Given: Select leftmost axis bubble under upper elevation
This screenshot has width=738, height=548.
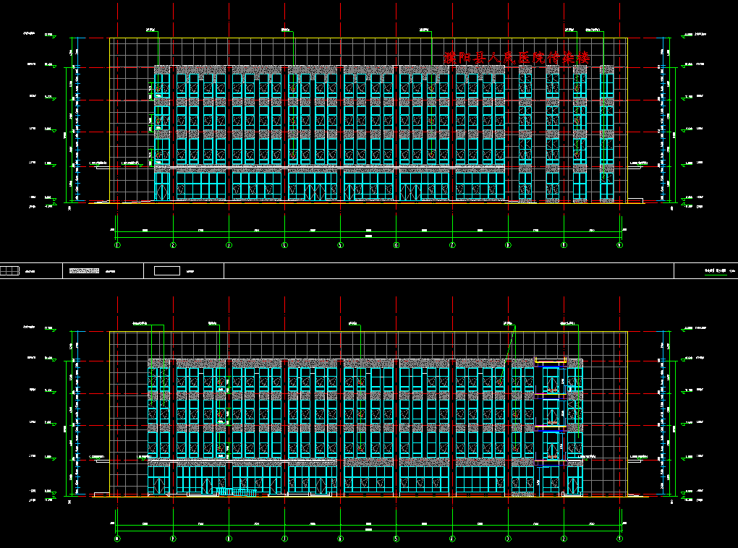Looking at the screenshot, I should pos(117,246).
